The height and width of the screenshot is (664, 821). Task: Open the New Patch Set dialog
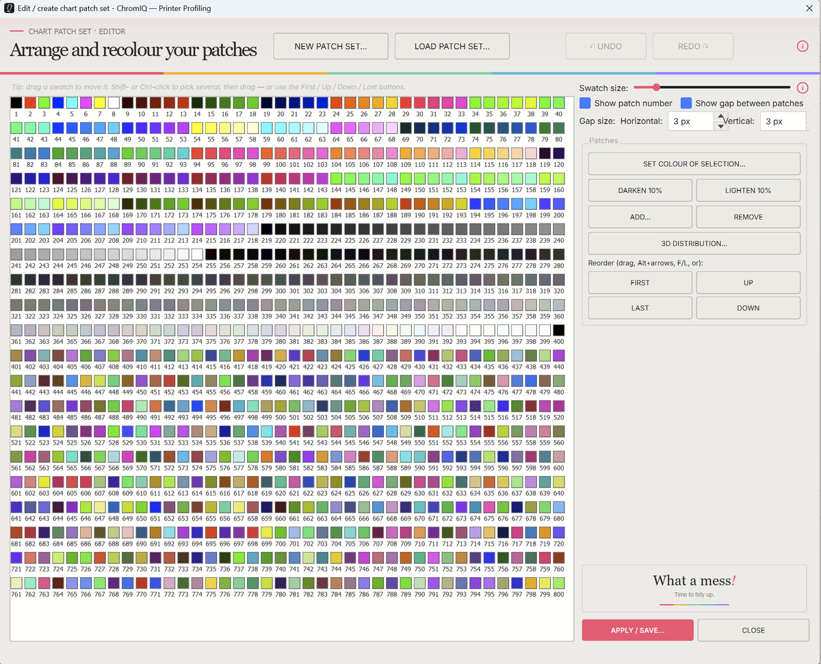[330, 47]
